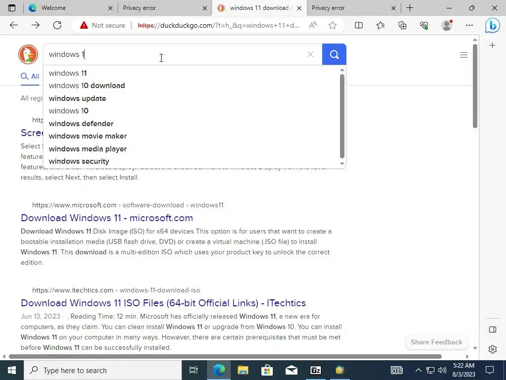Open the Bing chat sidebar icon
The width and height of the screenshot is (506, 380).
[493, 26]
